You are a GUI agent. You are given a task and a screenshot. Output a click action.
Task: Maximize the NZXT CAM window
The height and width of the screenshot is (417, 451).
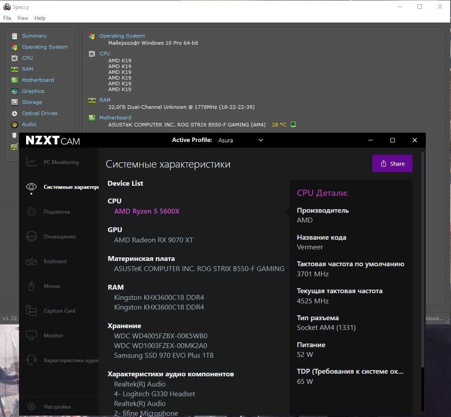(392, 140)
